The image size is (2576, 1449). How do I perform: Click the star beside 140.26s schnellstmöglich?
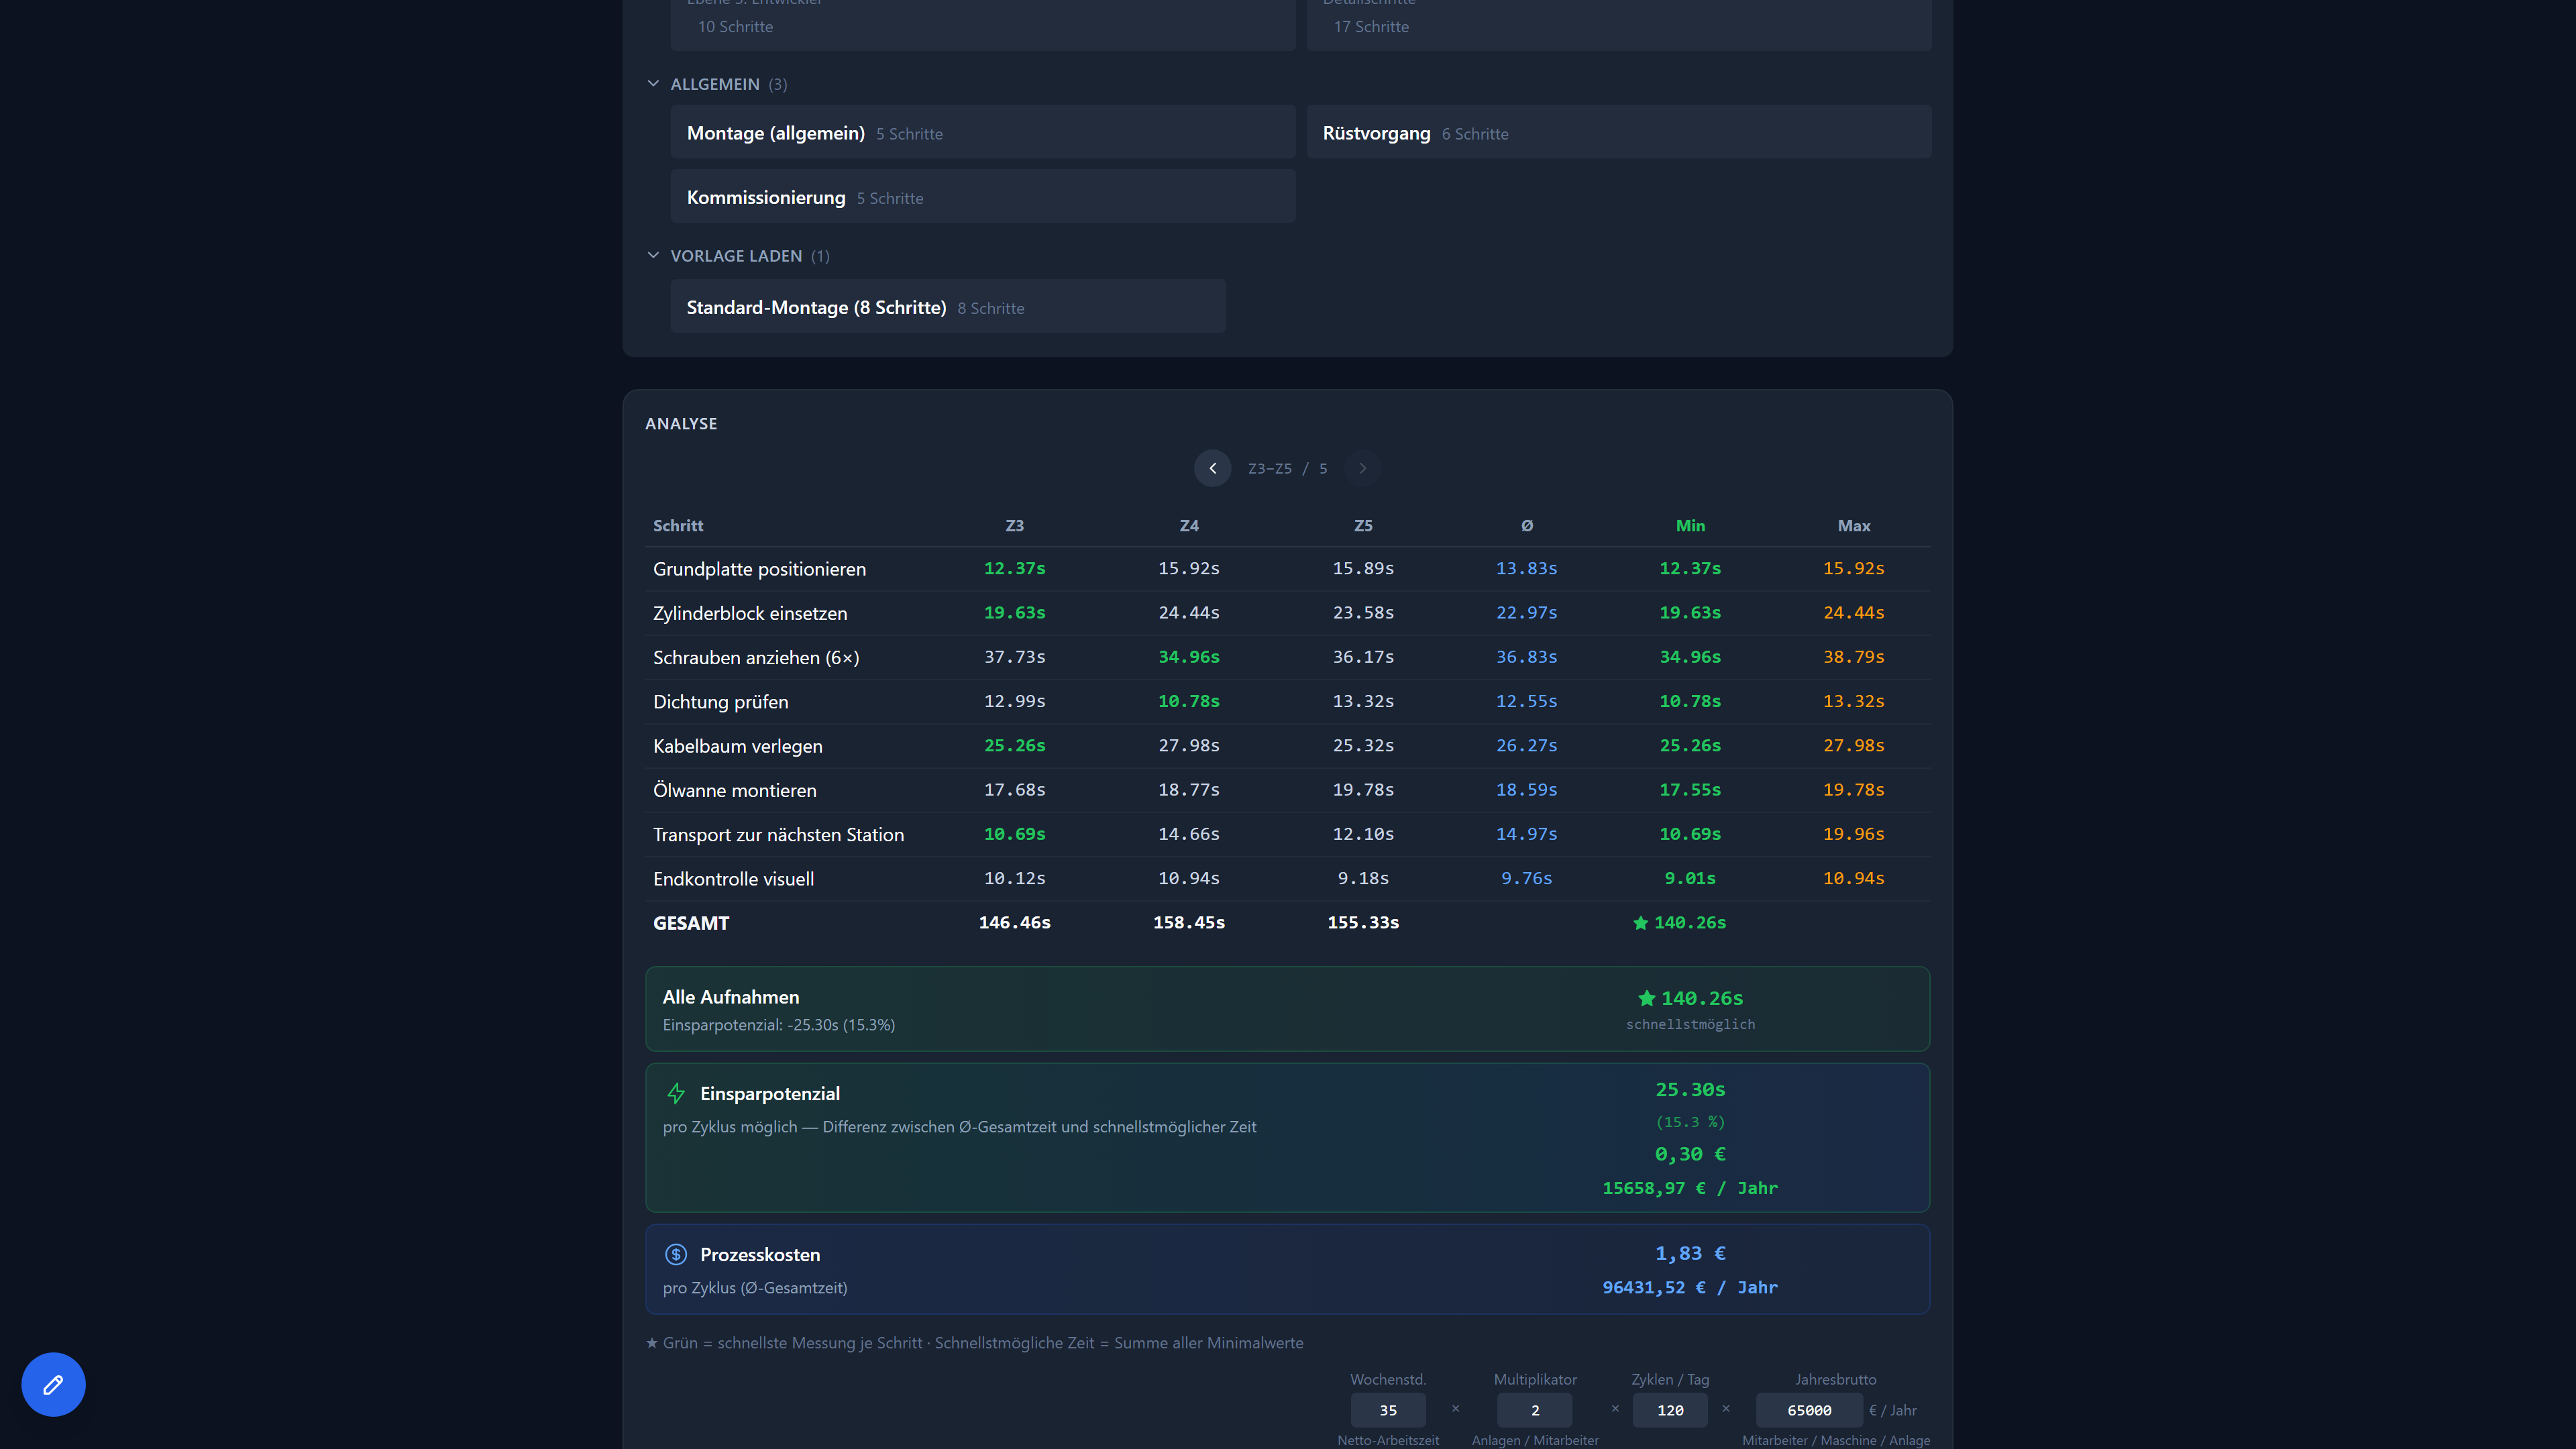(x=1646, y=998)
